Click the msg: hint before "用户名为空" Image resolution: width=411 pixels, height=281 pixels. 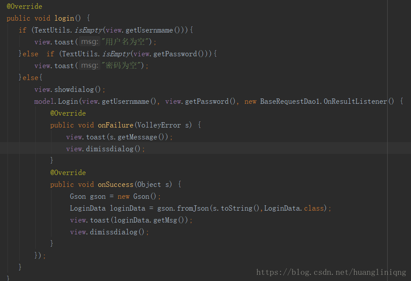[x=89, y=42]
